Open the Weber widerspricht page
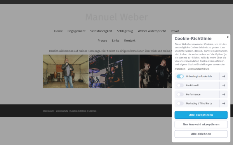The height and width of the screenshot is (145, 233). click(x=152, y=31)
